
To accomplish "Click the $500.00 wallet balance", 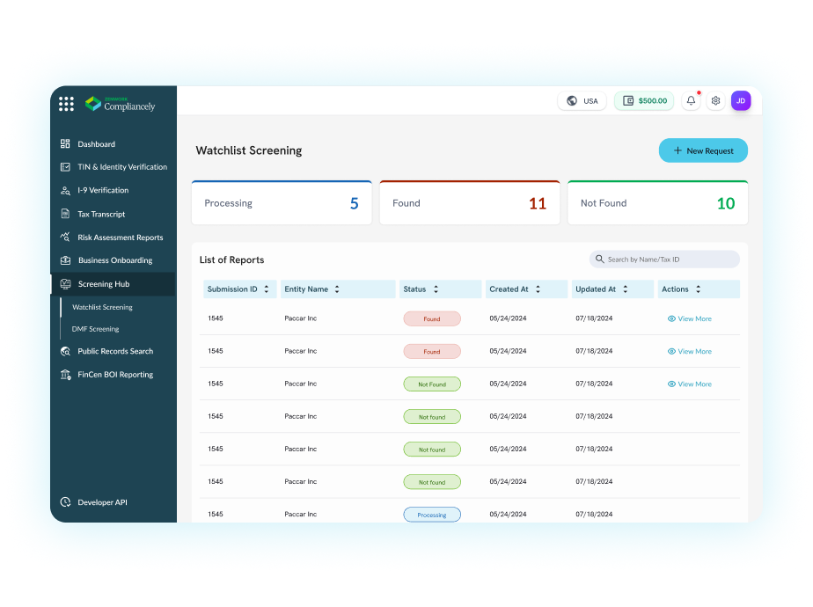I will coord(644,101).
